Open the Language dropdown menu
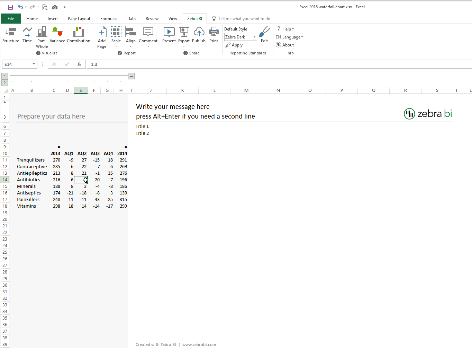The image size is (472, 348). 290,37
